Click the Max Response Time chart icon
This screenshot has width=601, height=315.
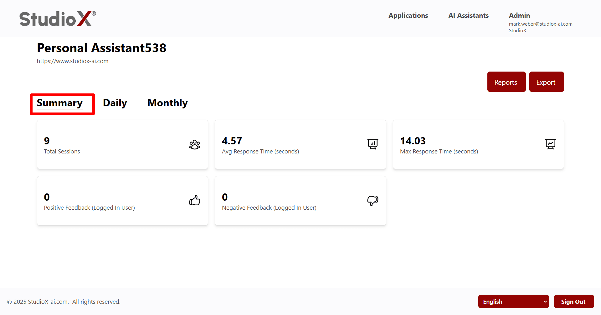(551, 144)
